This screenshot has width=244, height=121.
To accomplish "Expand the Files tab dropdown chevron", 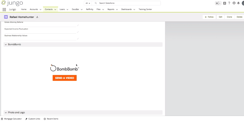I will point(103,9).
